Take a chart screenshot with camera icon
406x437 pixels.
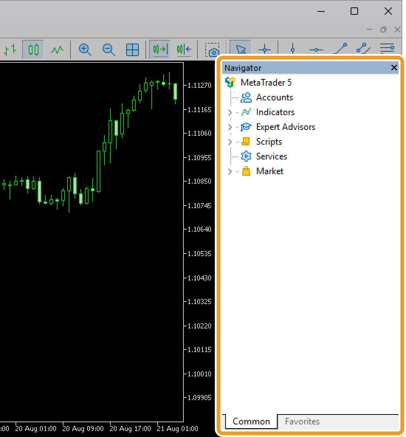(x=212, y=50)
